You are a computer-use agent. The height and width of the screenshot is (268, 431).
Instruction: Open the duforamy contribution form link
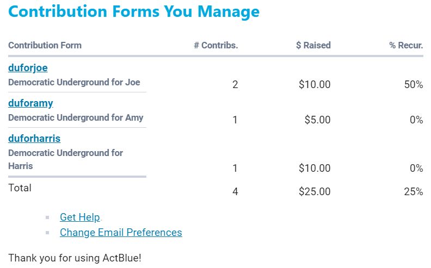coord(30,103)
